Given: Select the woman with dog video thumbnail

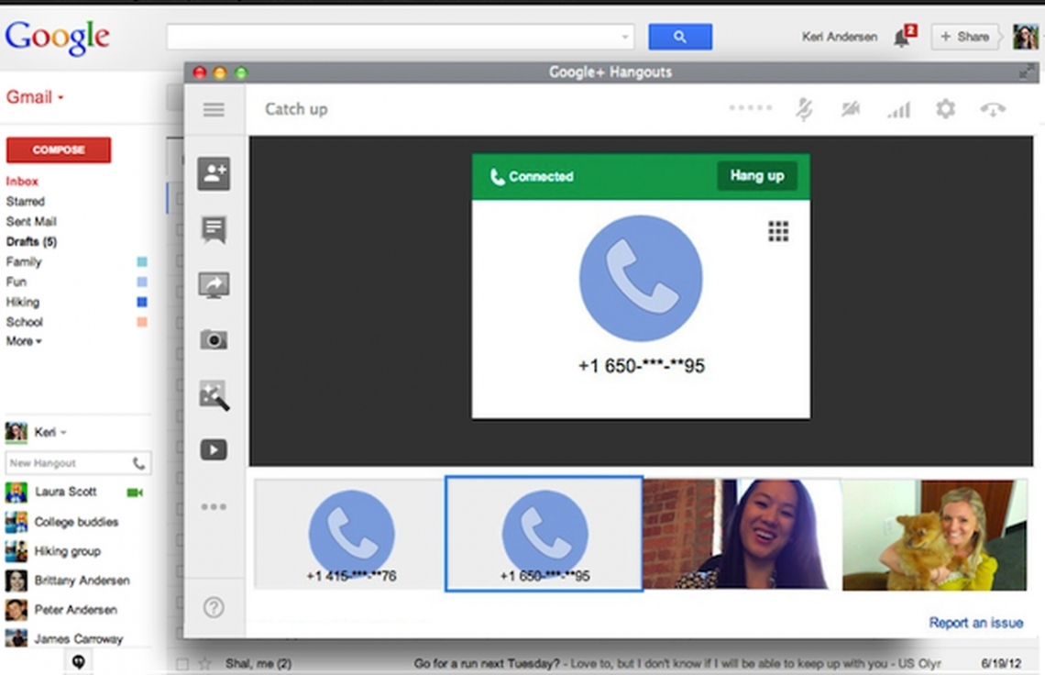Looking at the screenshot, I should click(x=934, y=535).
